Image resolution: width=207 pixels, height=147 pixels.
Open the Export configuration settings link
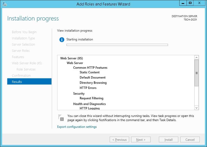(77, 127)
